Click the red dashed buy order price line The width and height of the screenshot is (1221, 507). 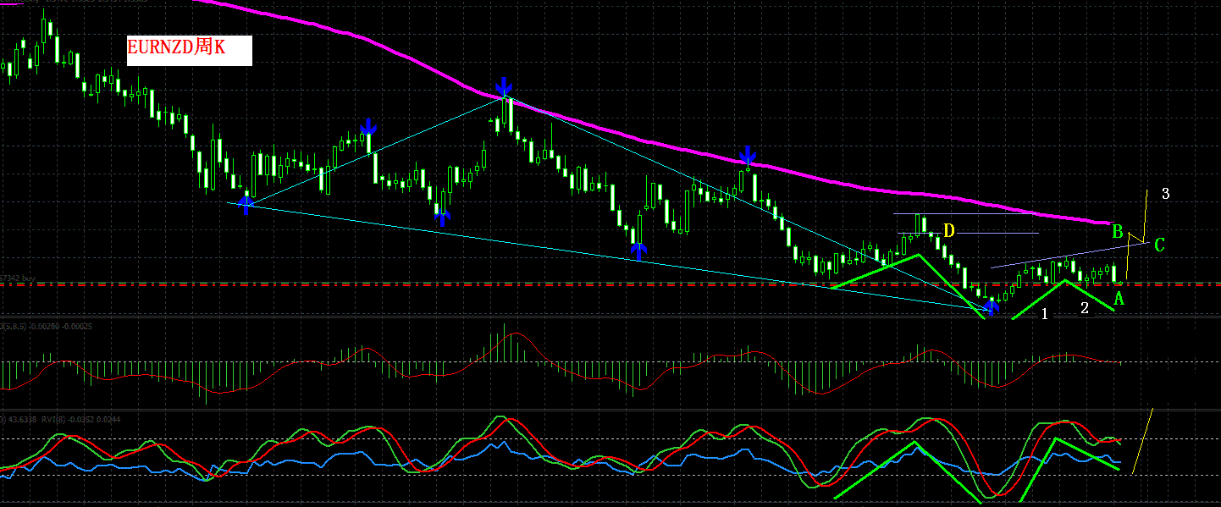[x=610, y=285]
